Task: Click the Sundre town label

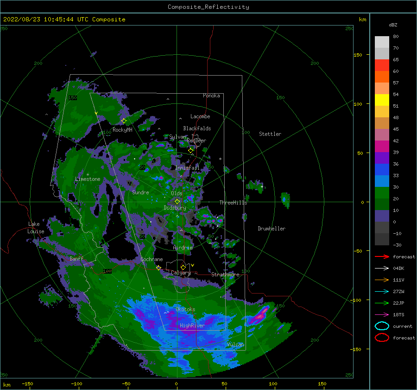Action: click(x=141, y=192)
